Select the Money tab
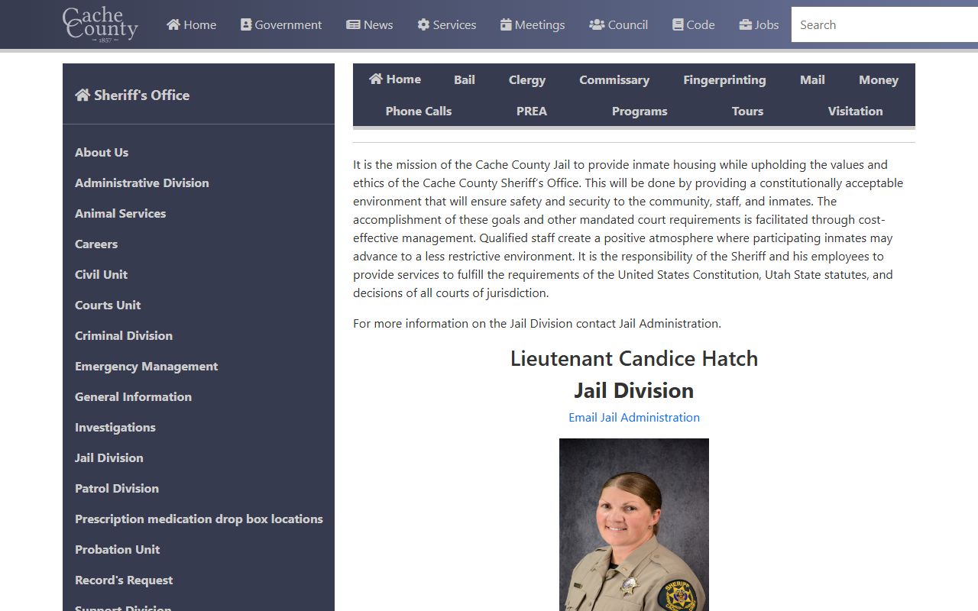The image size is (978, 611). click(x=879, y=79)
